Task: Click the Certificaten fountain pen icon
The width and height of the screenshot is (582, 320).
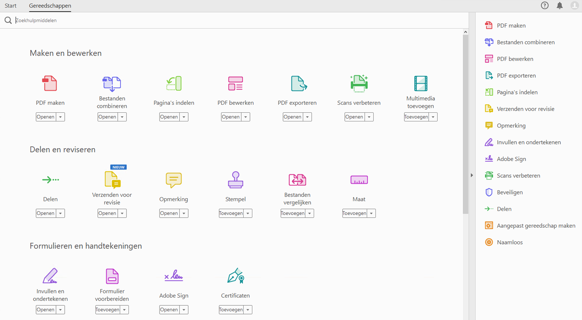Action: [x=236, y=276]
